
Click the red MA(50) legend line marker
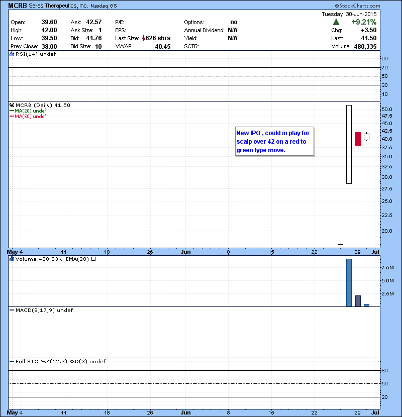click(12, 116)
